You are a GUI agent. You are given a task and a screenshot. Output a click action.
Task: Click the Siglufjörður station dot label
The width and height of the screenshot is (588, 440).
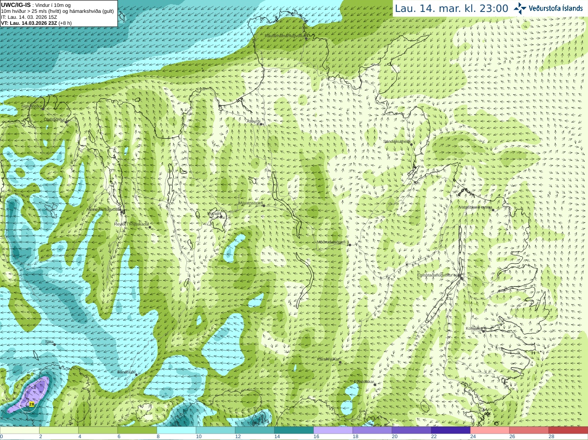pyautogui.click(x=32, y=106)
